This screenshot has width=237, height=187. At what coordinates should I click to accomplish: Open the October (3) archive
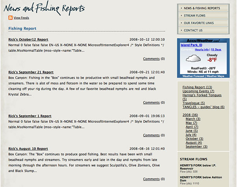point(194,139)
